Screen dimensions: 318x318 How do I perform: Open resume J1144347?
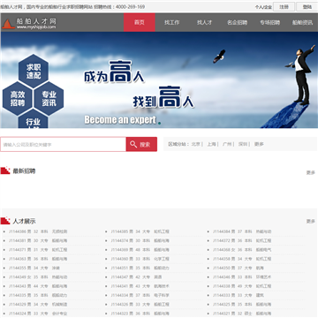point(137,277)
